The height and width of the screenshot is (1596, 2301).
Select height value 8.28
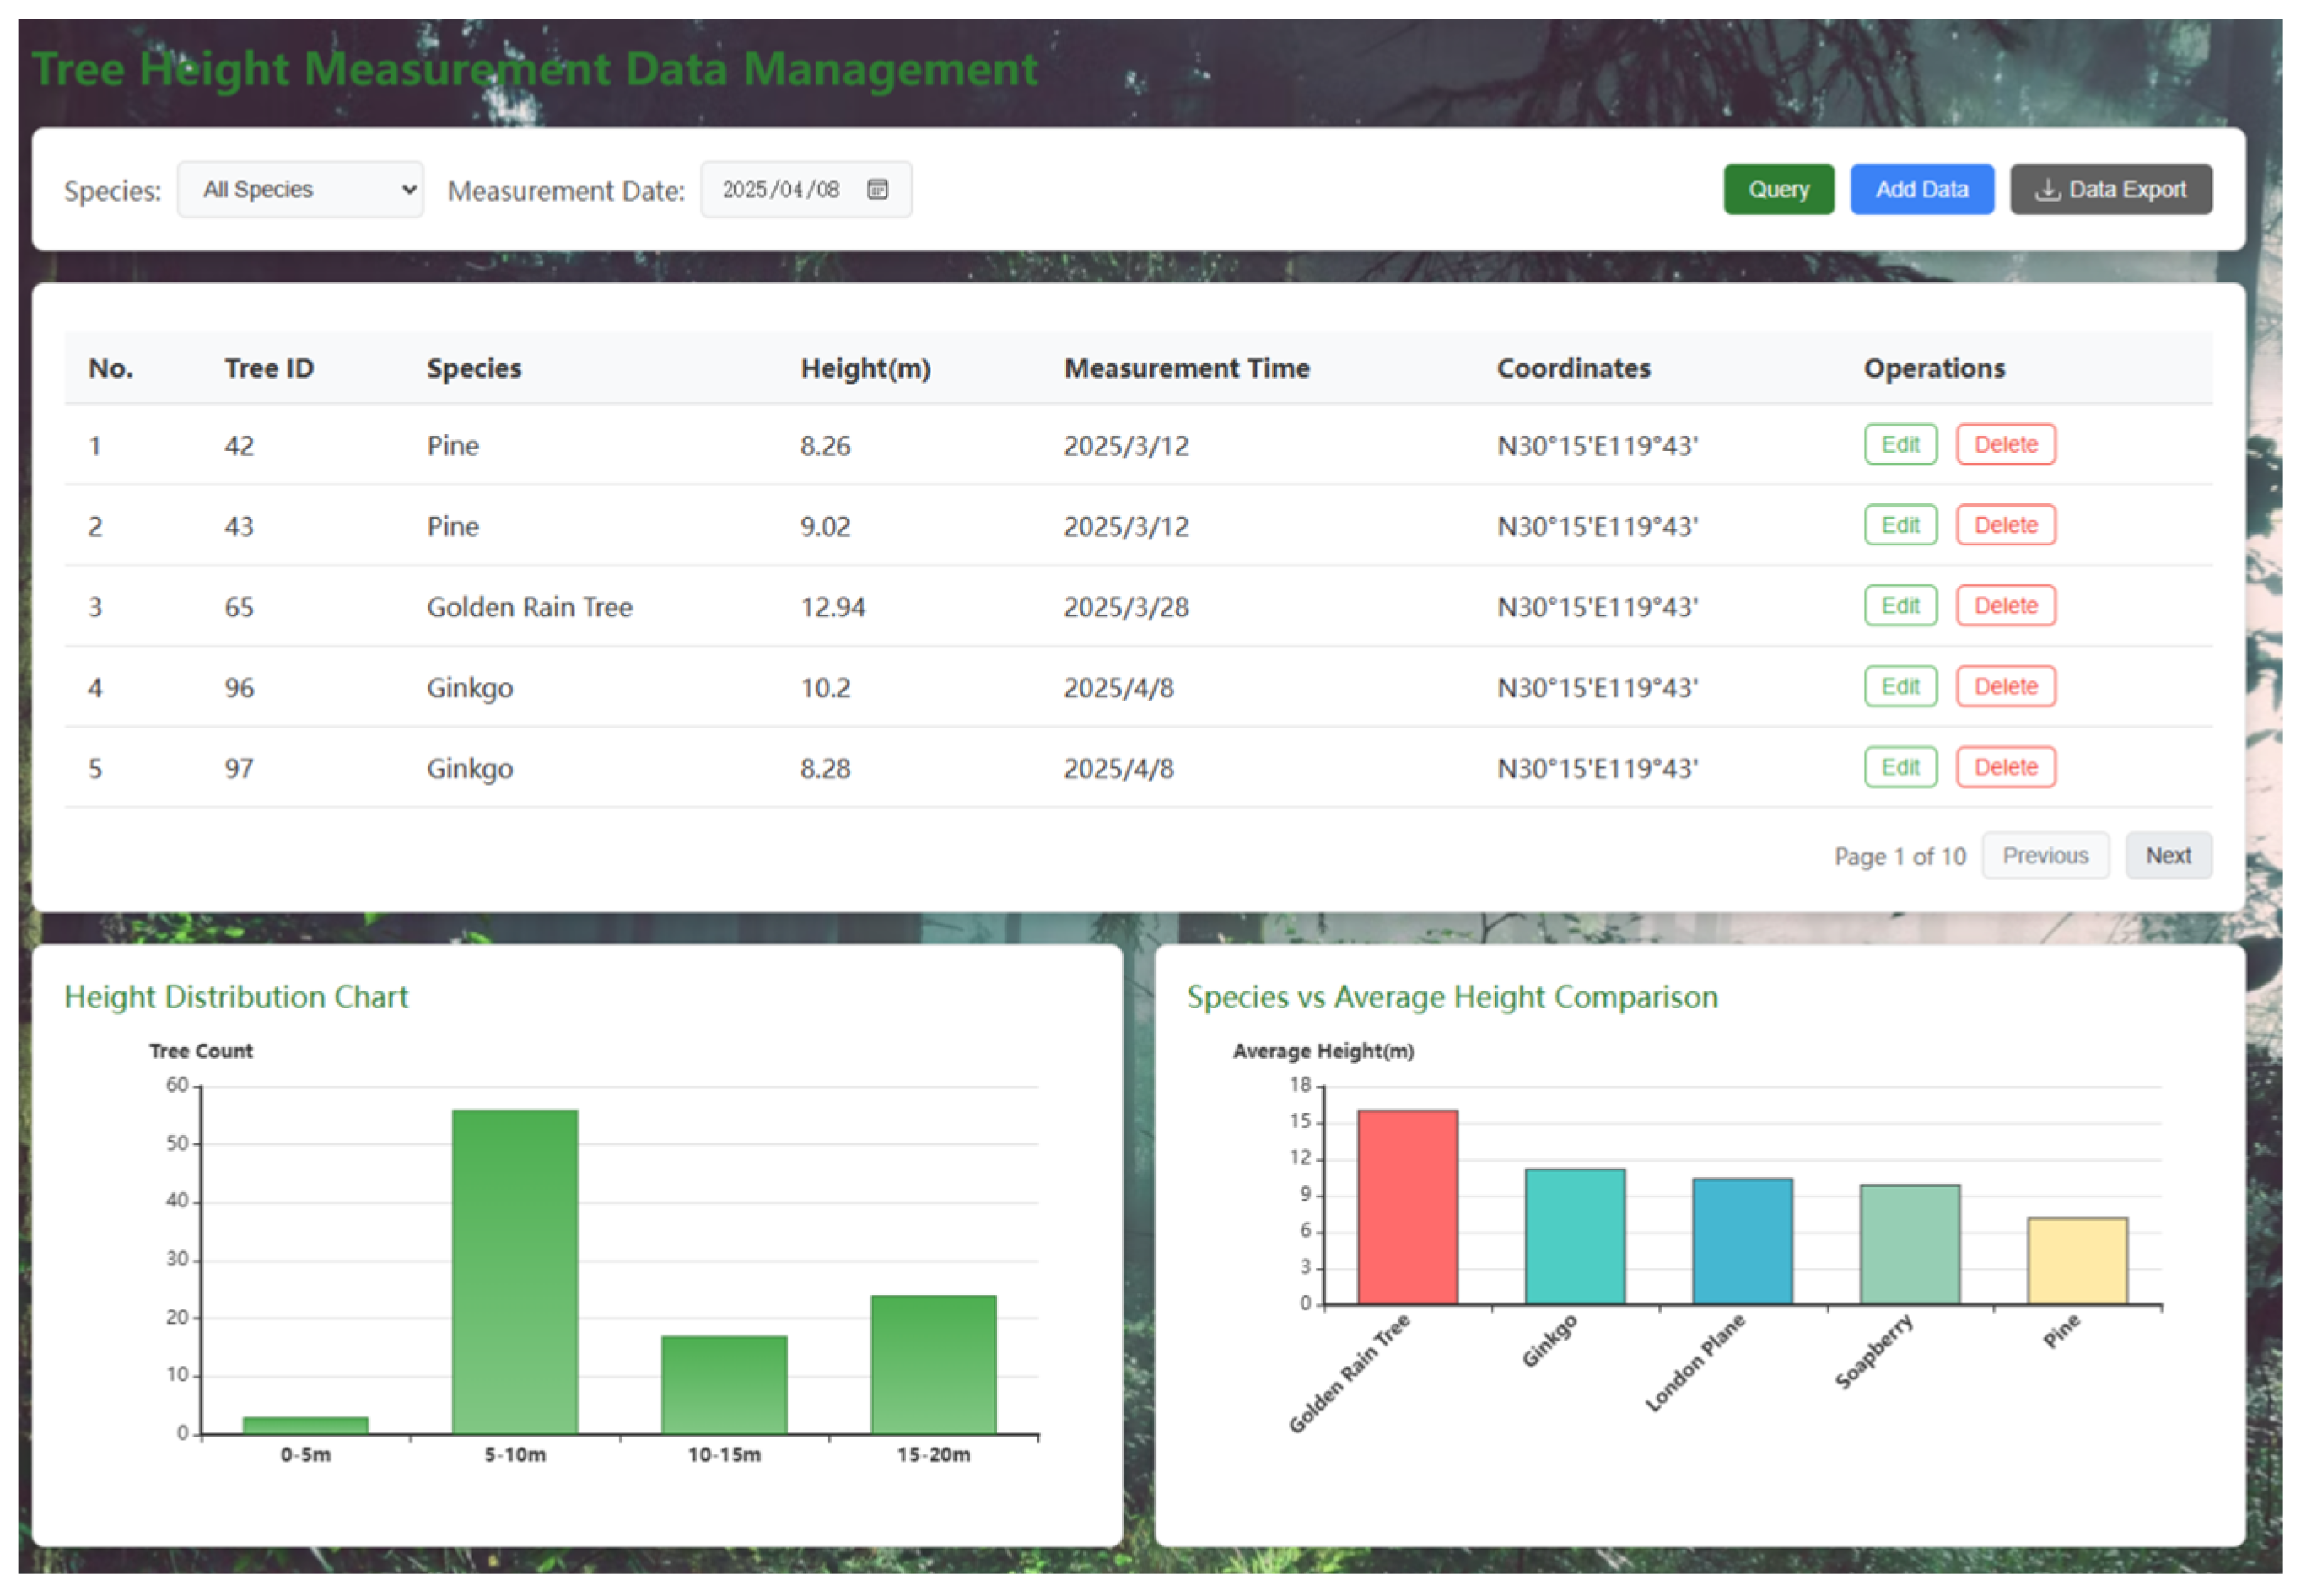point(826,768)
